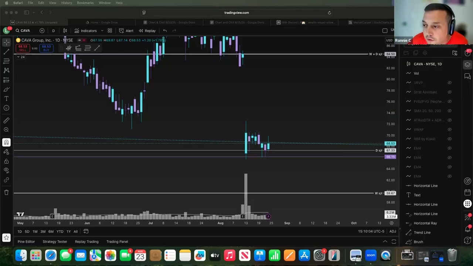Screen dimensions: 473x266
Task: Open the notifications bell in right sidebar
Action: pyautogui.click(x=467, y=229)
